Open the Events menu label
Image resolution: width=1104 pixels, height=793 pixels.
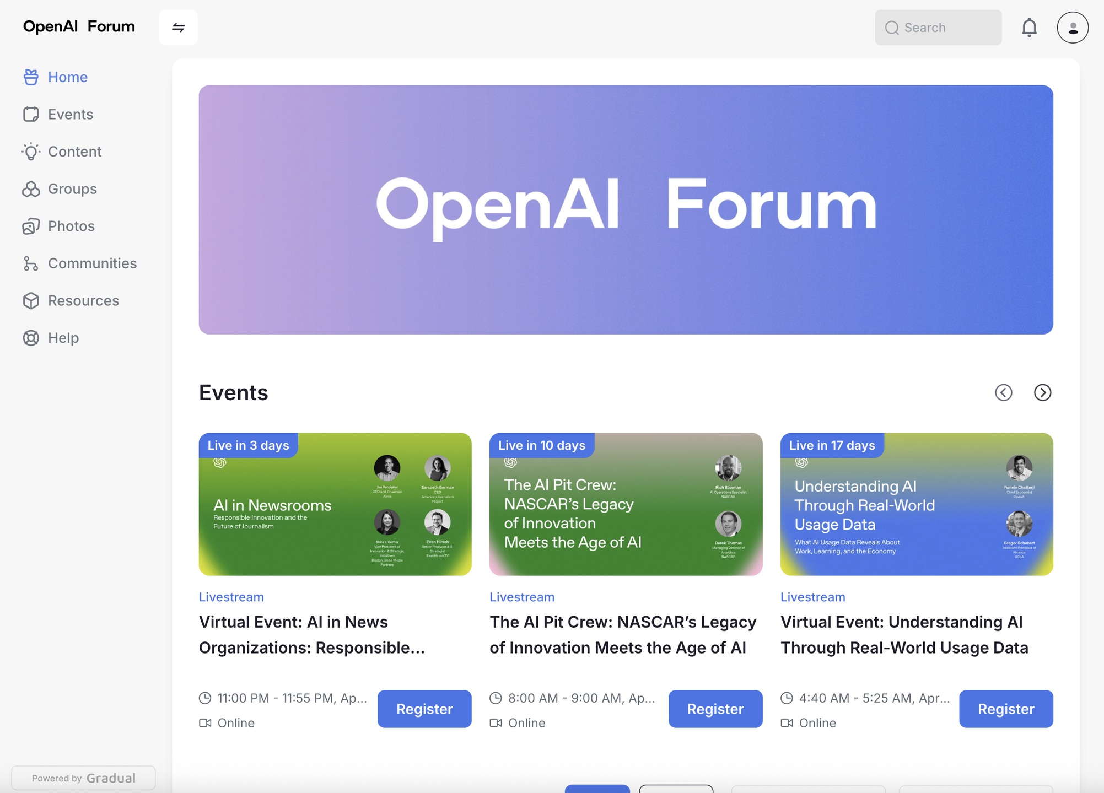pos(71,114)
